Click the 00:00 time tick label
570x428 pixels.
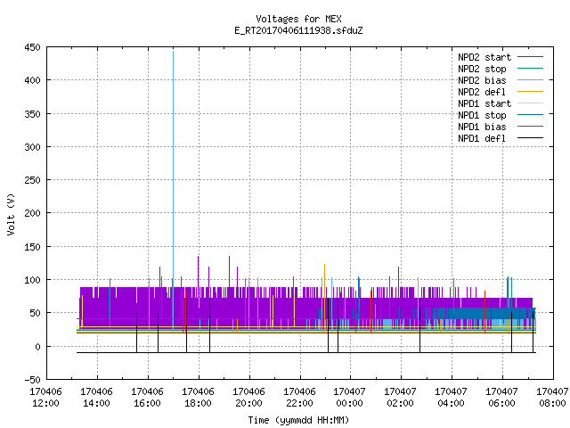pyautogui.click(x=349, y=403)
